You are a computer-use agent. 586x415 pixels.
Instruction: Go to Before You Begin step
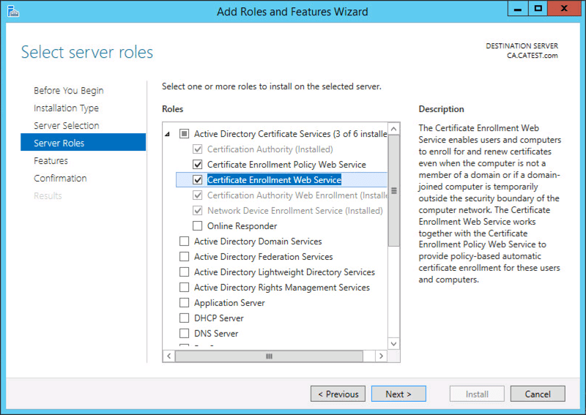click(x=68, y=91)
